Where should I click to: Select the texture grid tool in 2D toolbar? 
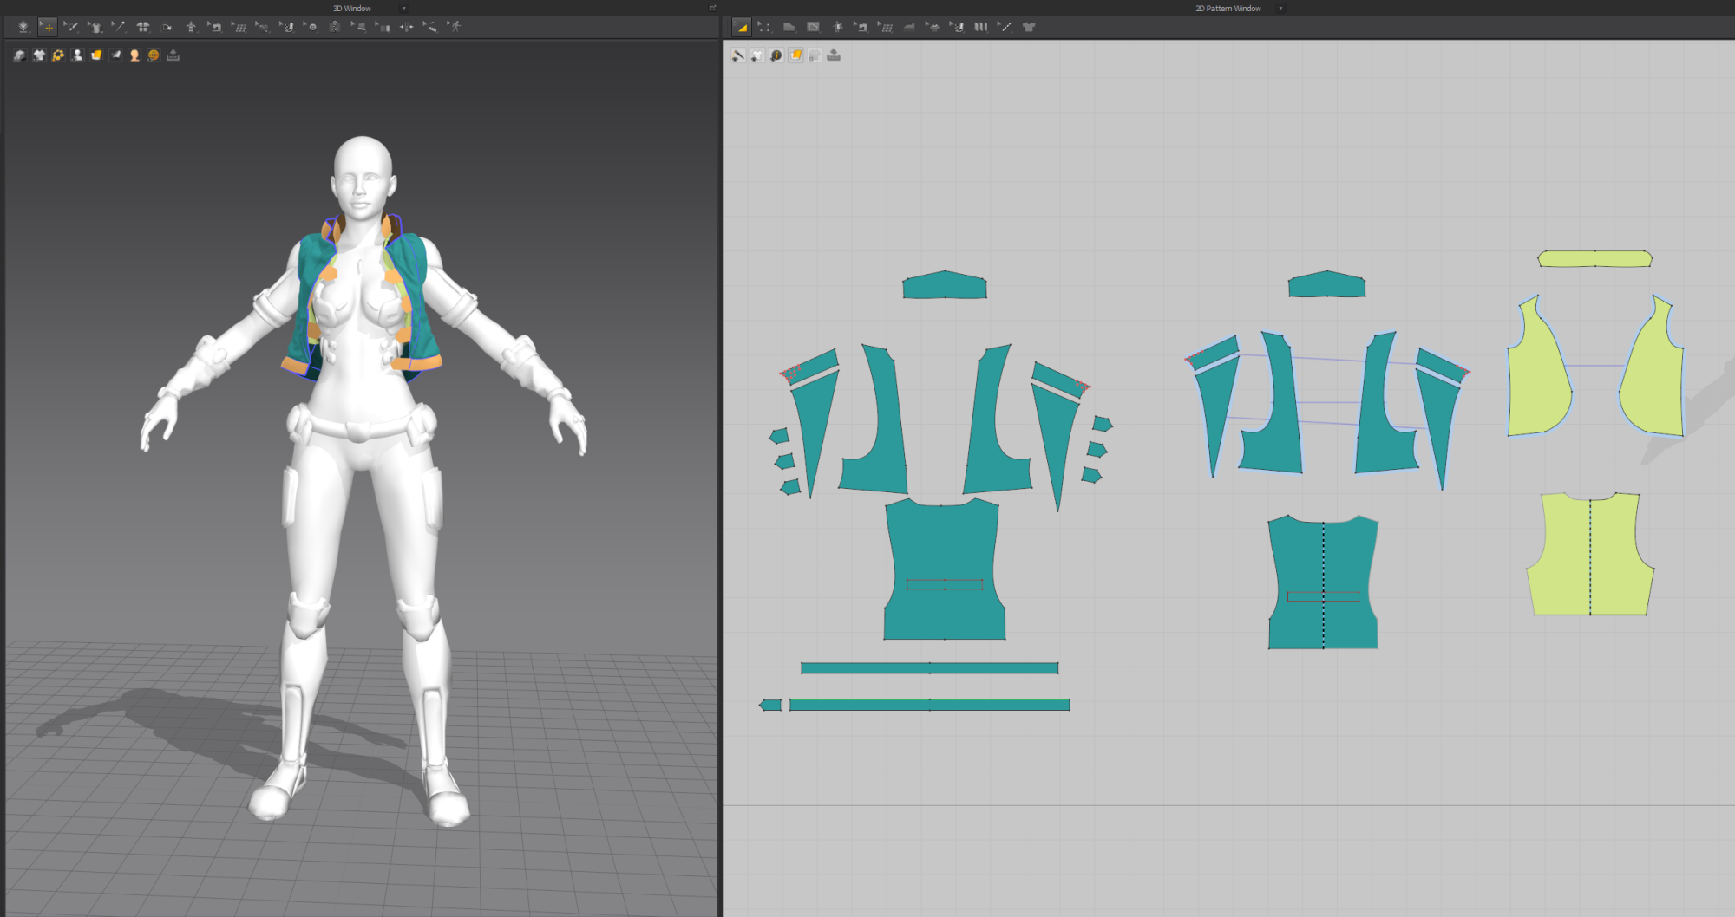click(x=885, y=28)
